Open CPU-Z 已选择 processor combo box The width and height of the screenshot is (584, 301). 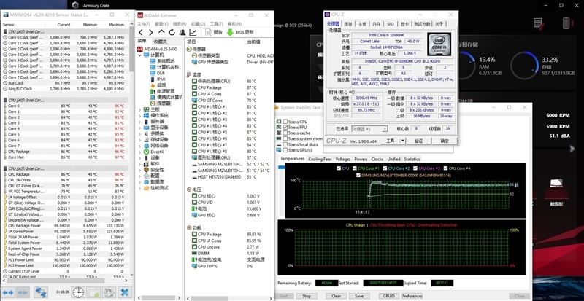click(x=369, y=129)
